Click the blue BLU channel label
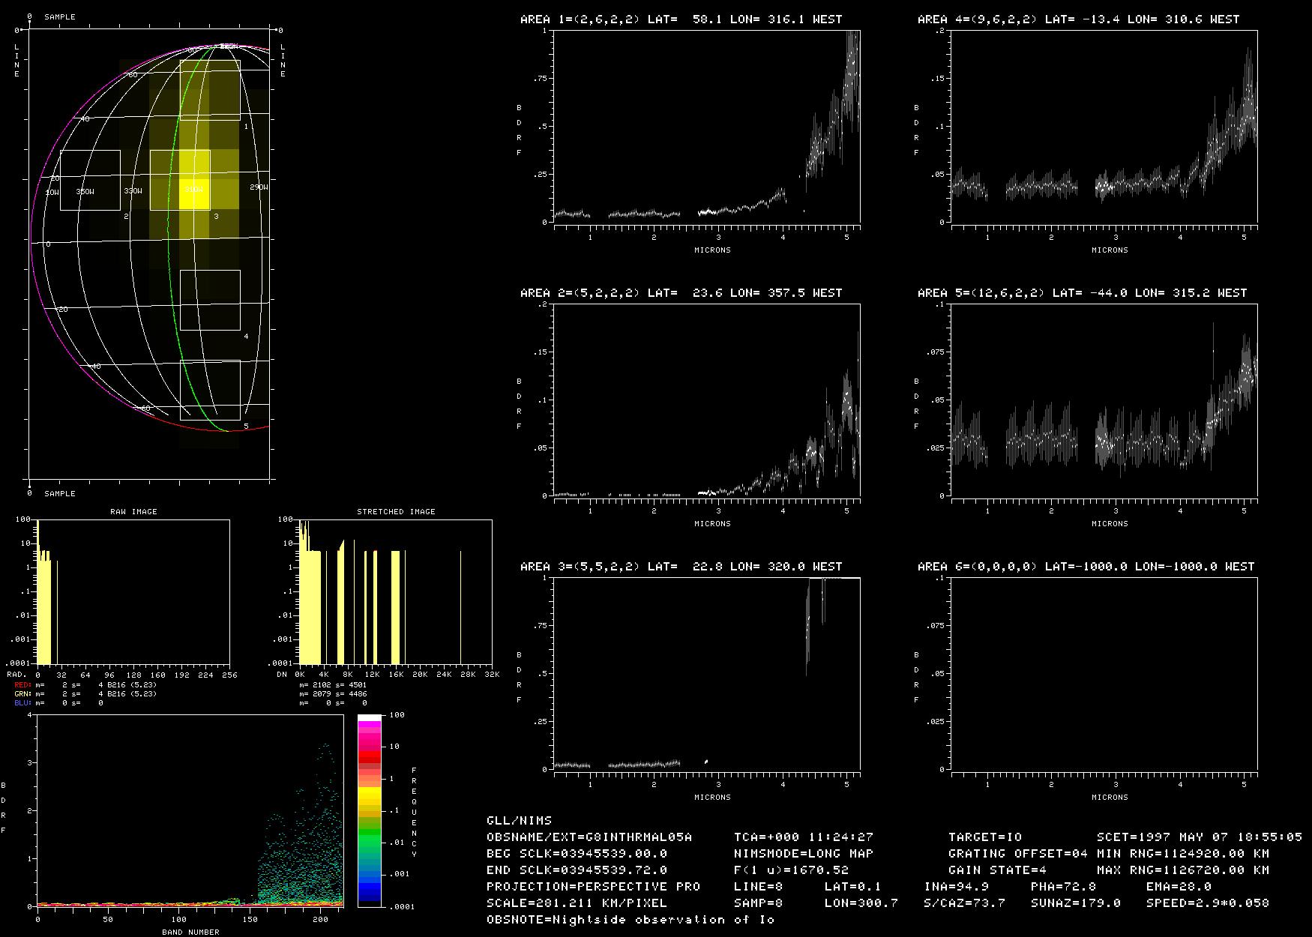Image resolution: width=1312 pixels, height=937 pixels. pos(22,703)
